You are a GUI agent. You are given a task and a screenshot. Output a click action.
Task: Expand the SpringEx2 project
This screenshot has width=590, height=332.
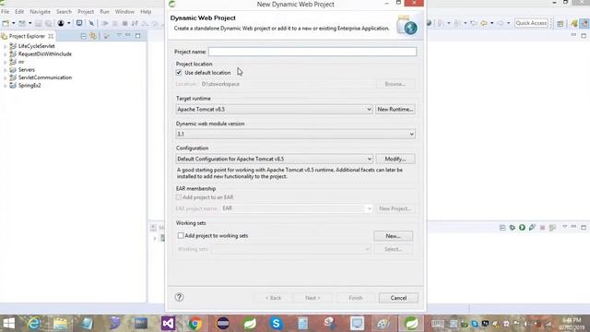click(x=5, y=86)
